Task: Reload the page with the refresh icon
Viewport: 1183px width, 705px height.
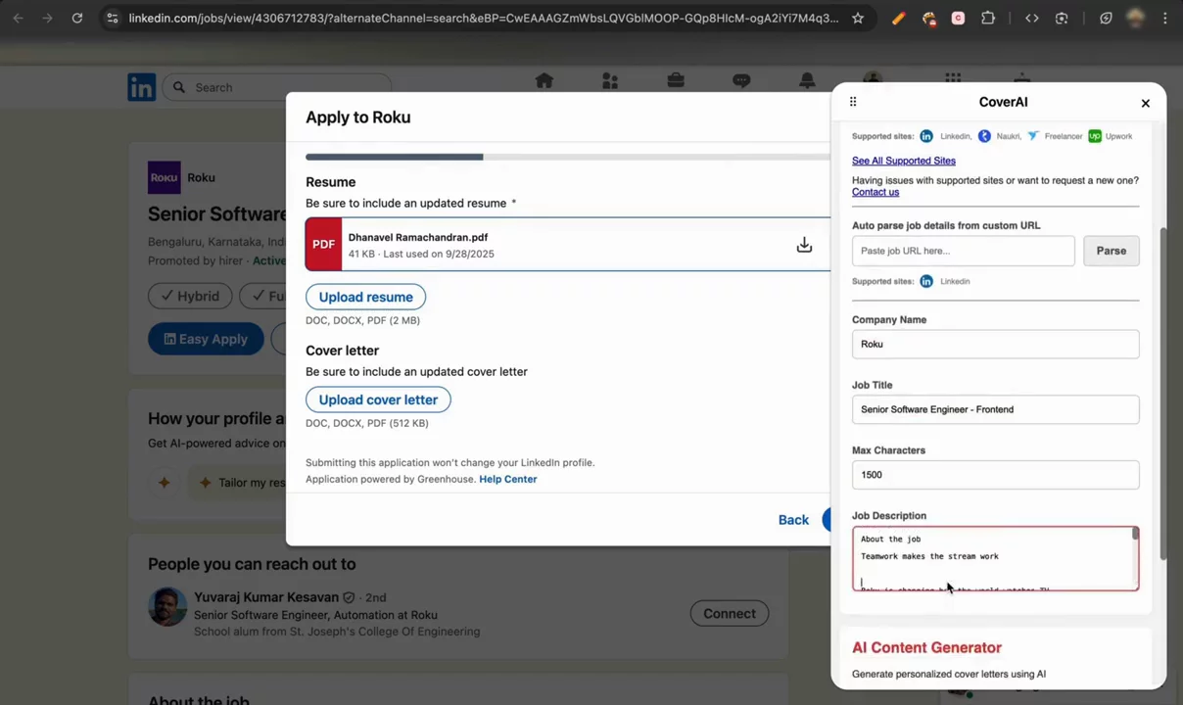Action: coord(77,18)
